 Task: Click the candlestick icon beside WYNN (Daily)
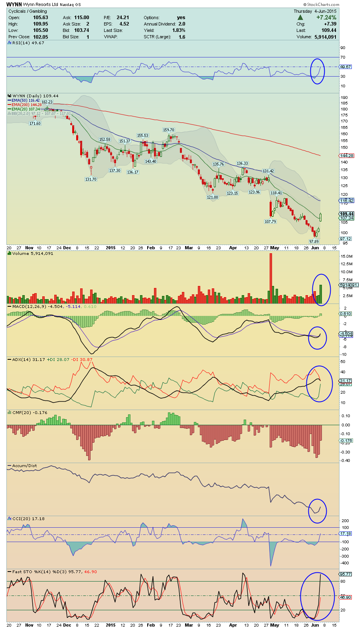click(x=10, y=96)
